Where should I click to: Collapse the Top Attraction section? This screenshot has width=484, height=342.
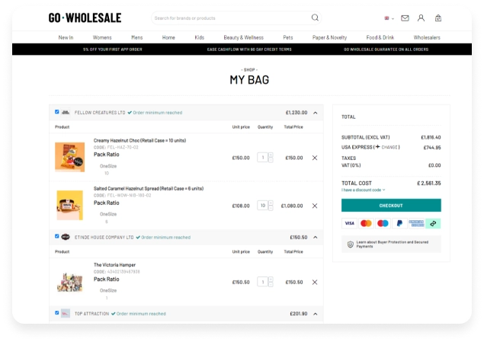click(x=315, y=314)
